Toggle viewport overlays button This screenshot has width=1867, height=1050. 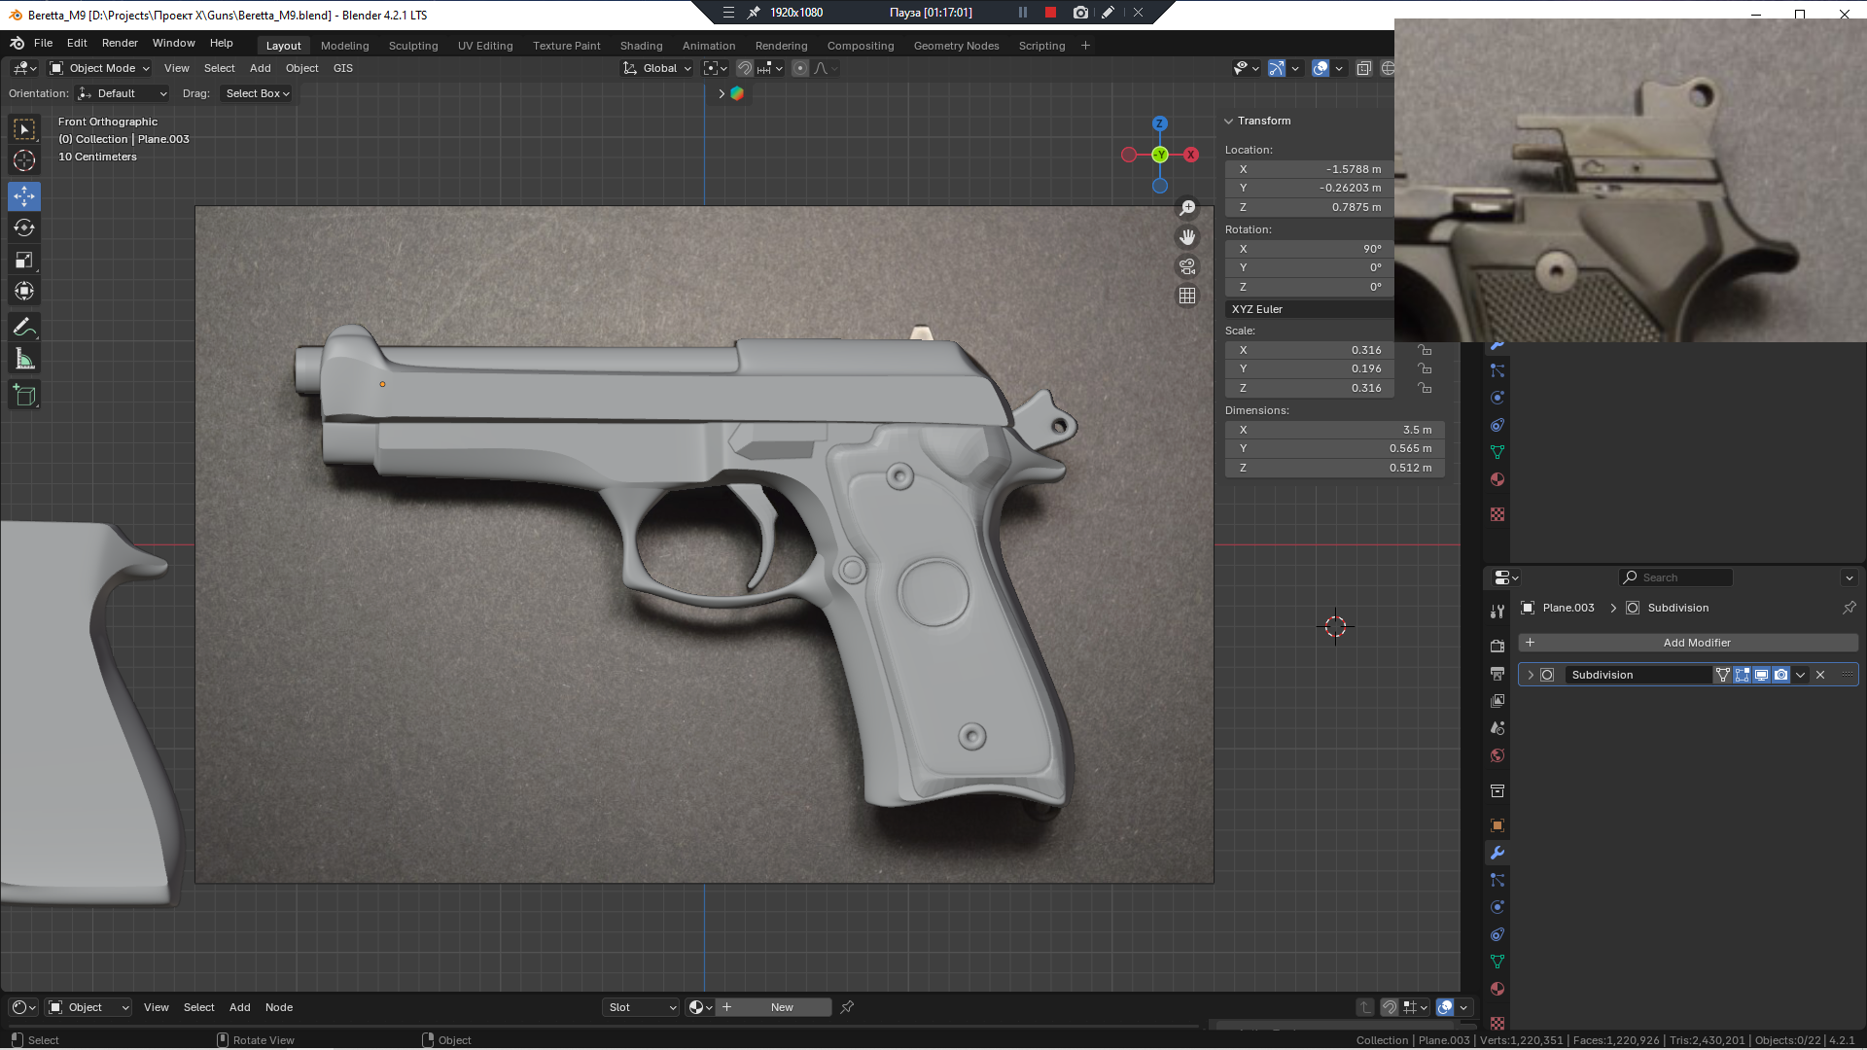tap(1321, 68)
